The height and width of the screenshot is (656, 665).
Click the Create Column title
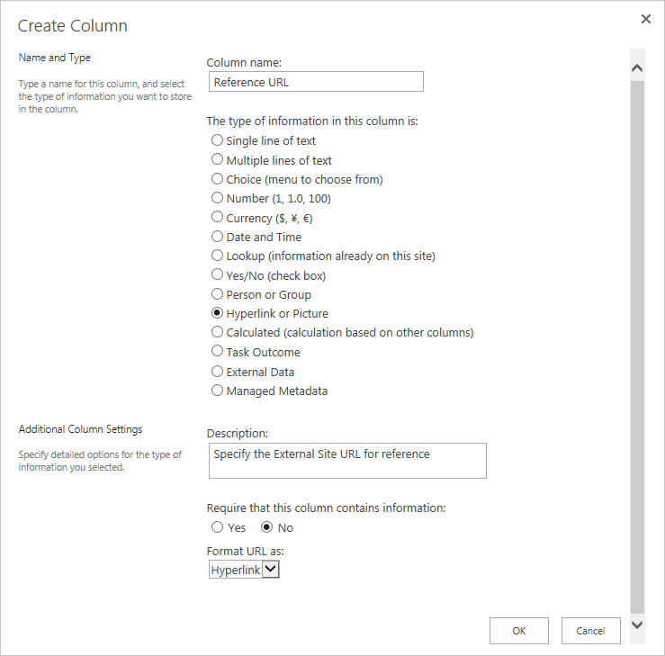click(73, 25)
